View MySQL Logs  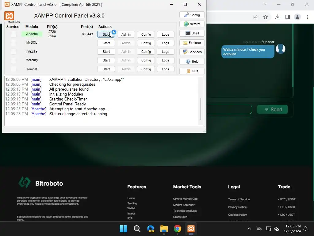165,43
